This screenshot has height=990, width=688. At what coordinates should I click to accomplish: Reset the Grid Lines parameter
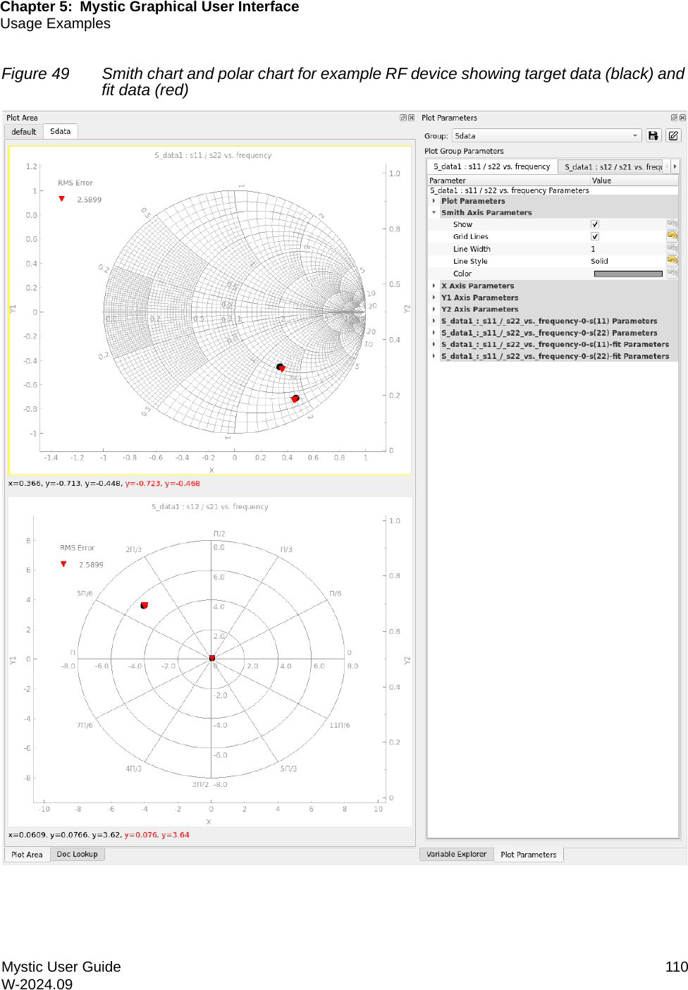[672, 236]
